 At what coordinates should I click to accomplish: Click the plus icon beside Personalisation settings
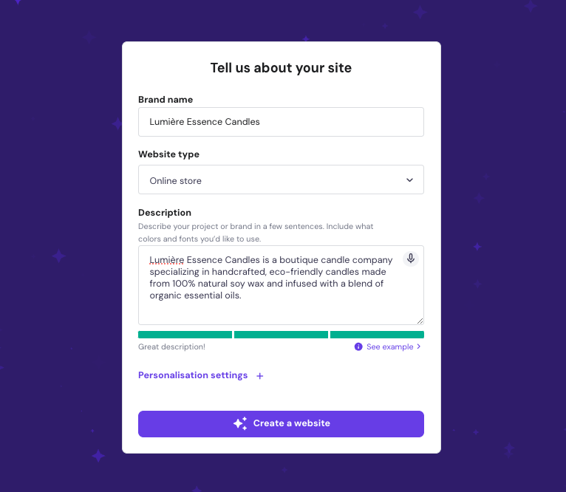pyautogui.click(x=259, y=376)
